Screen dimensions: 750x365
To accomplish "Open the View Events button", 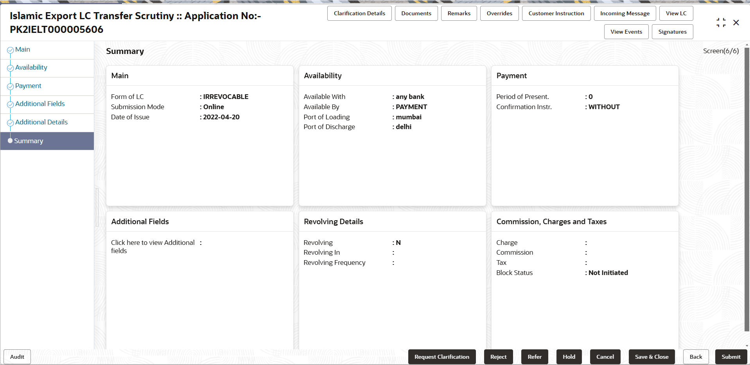I will click(626, 32).
